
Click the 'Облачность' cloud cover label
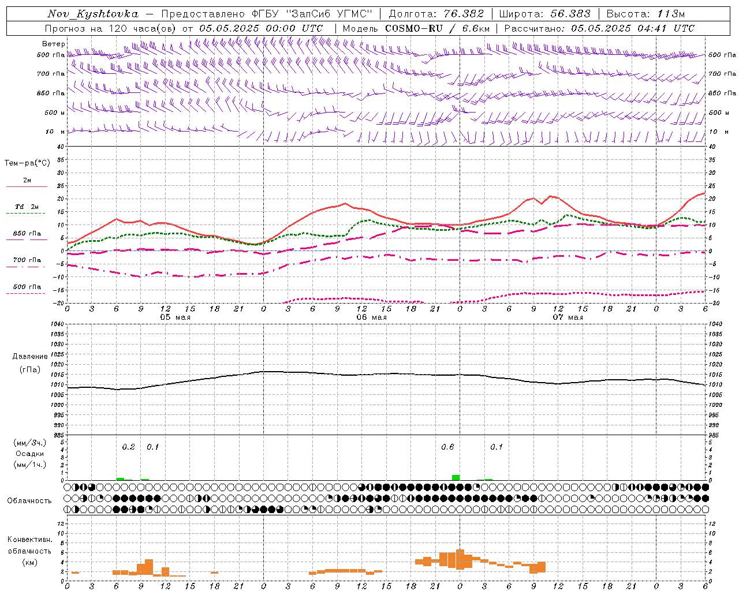coord(29,501)
